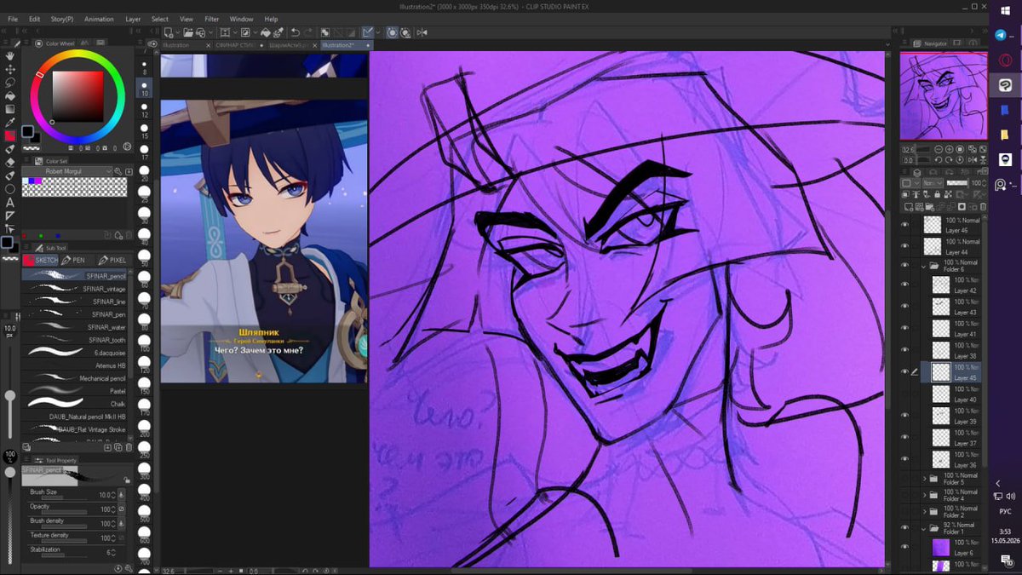The height and width of the screenshot is (575, 1022).
Task: Click the Navigator canvas preview thumbnail
Action: [944, 95]
